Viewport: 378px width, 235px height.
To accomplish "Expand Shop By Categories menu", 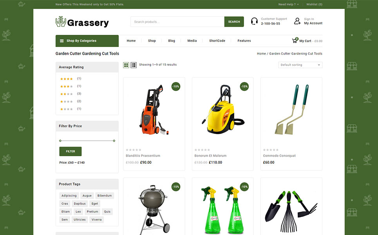I will pos(87,41).
